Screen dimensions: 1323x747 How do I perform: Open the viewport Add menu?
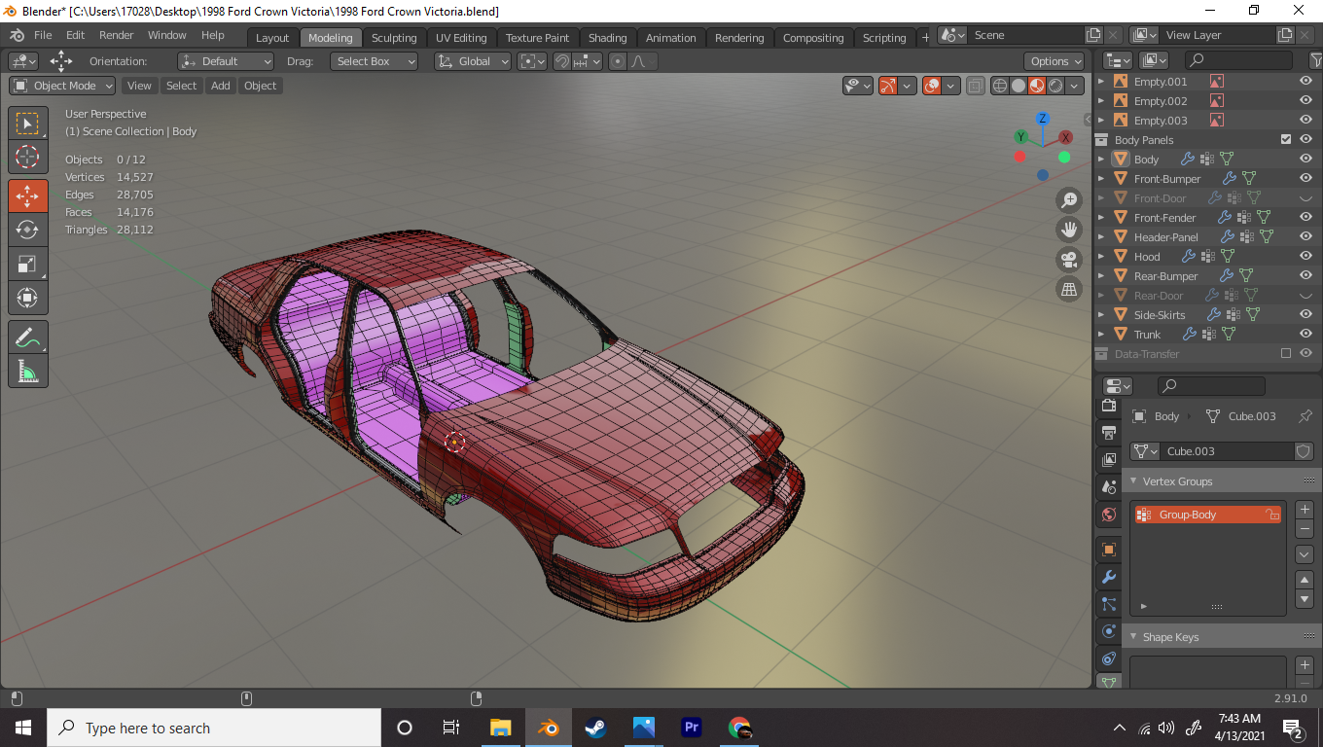pos(221,86)
